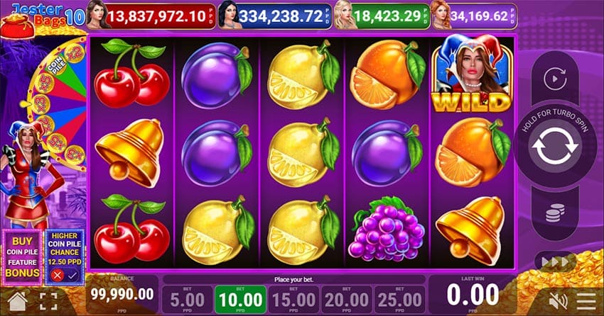Choose the 15.00 bet amount
The height and width of the screenshot is (316, 604).
click(x=293, y=300)
